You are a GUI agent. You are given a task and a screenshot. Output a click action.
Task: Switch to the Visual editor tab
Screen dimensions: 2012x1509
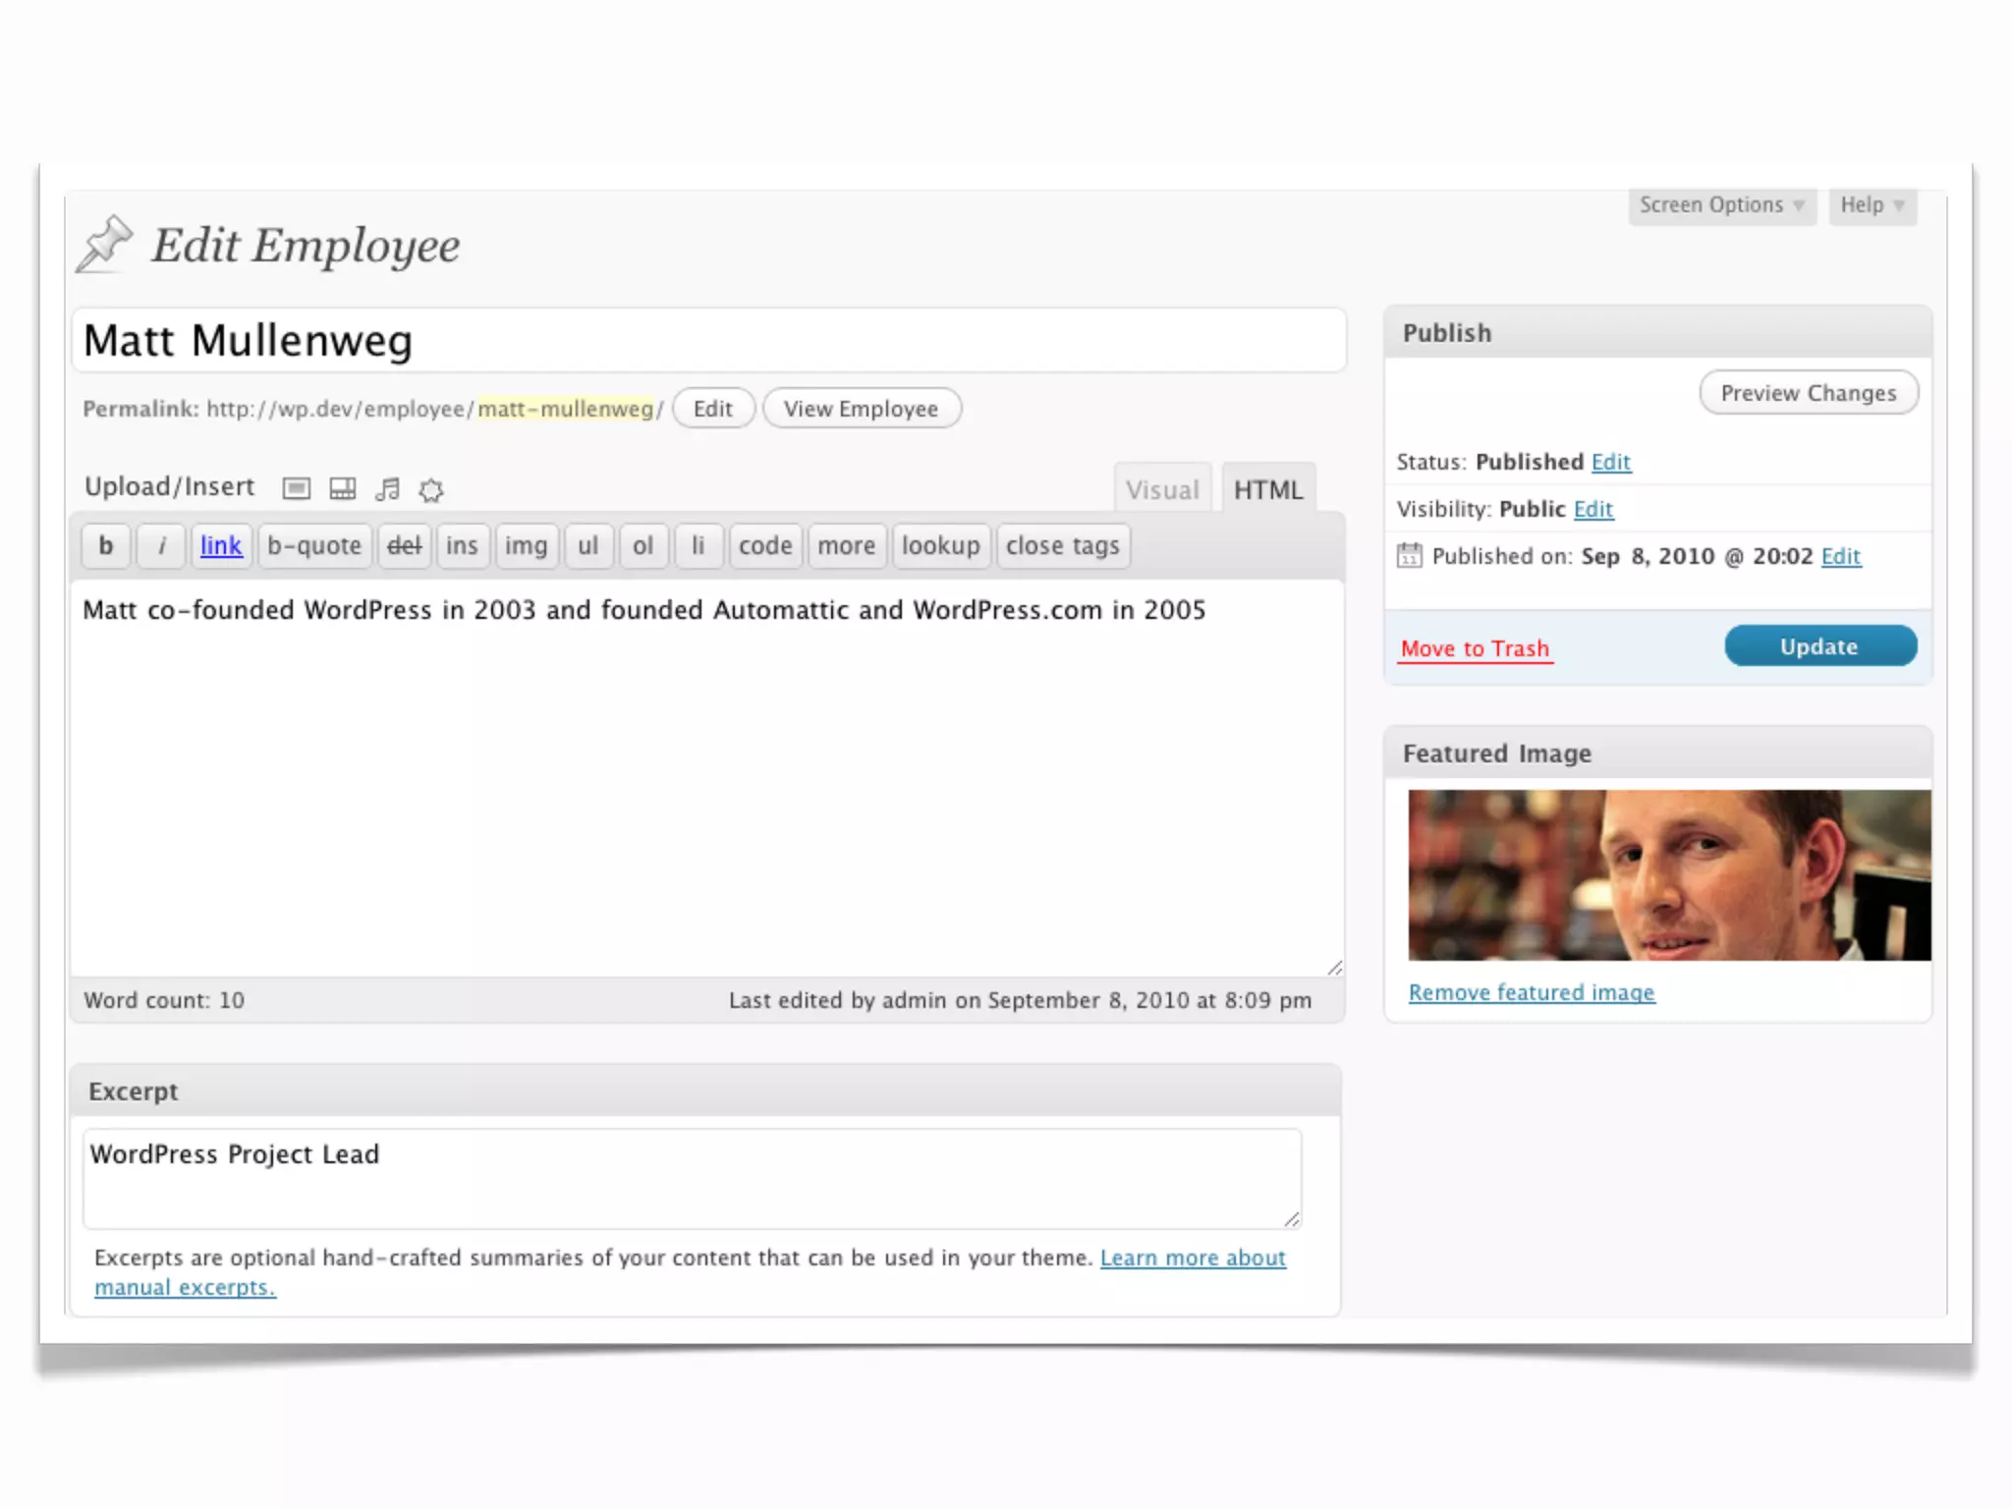[x=1162, y=489]
